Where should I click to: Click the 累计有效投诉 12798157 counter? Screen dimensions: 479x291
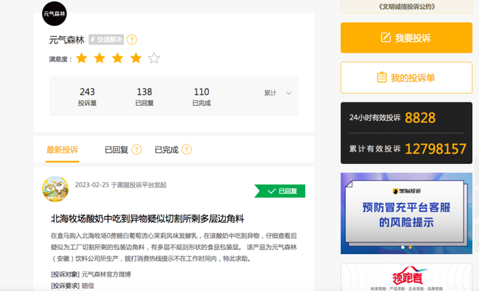[408, 149]
